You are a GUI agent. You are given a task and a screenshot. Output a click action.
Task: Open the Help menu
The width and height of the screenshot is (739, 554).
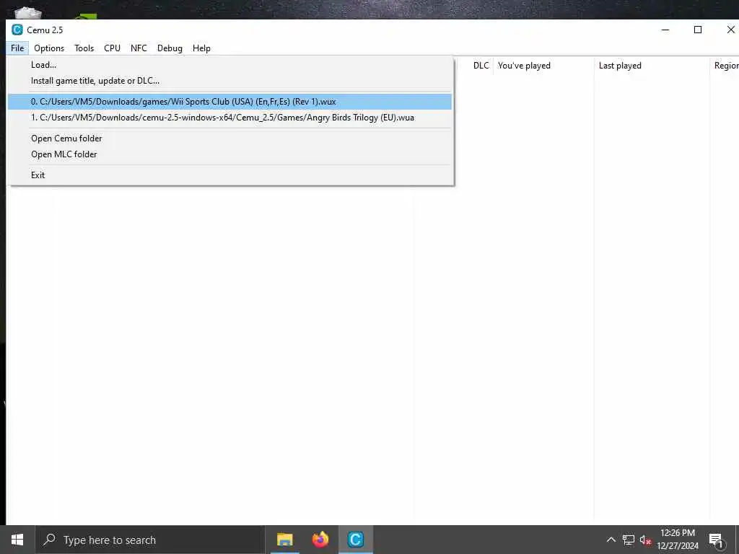pyautogui.click(x=201, y=48)
